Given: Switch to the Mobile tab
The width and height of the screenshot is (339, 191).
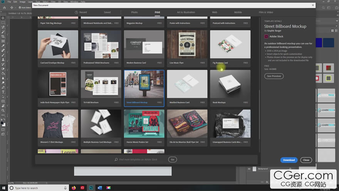Looking at the screenshot, I should coord(238,12).
